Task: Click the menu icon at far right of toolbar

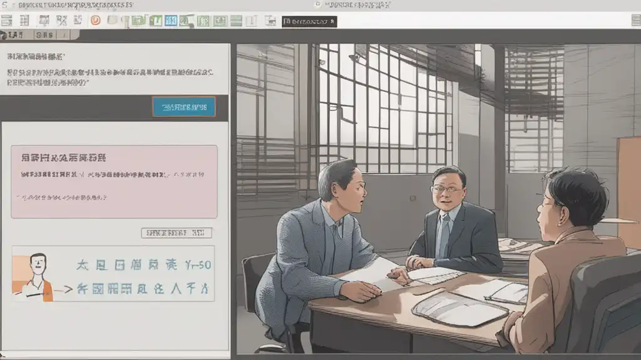Action: click(x=636, y=20)
